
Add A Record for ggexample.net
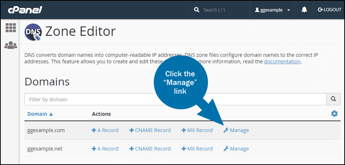pos(105,149)
